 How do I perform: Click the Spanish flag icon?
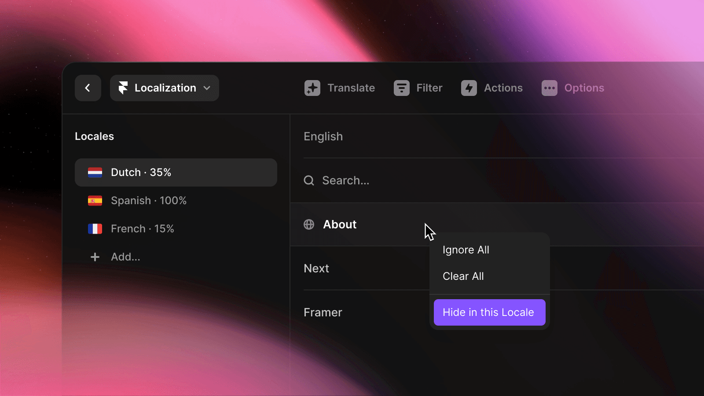point(95,201)
